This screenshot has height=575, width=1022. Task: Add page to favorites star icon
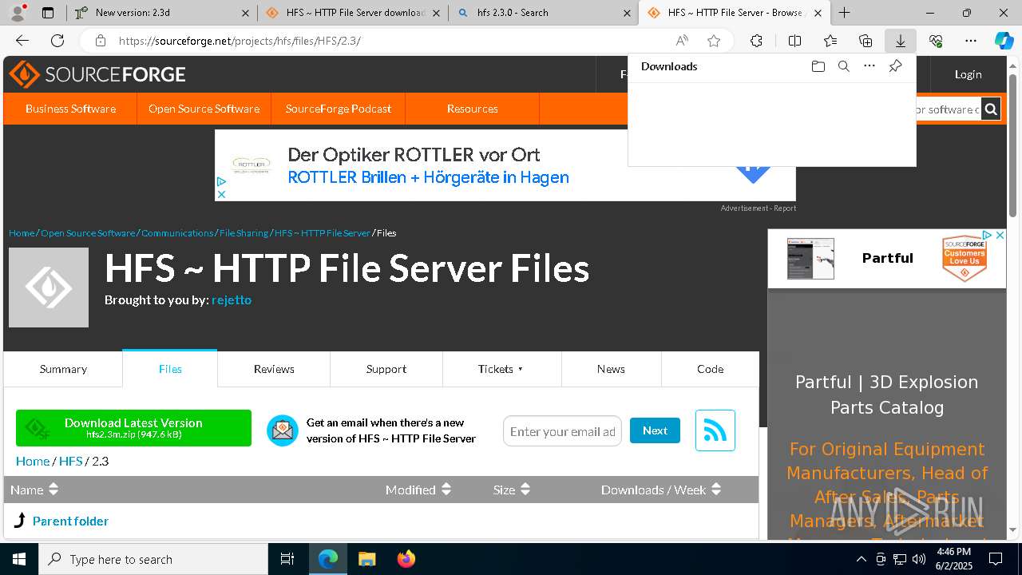point(714,41)
